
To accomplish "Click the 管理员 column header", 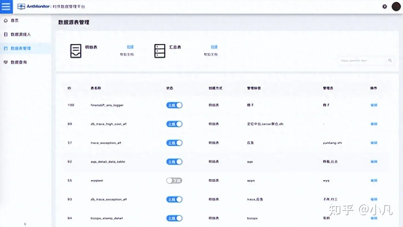I will pyautogui.click(x=328, y=88).
